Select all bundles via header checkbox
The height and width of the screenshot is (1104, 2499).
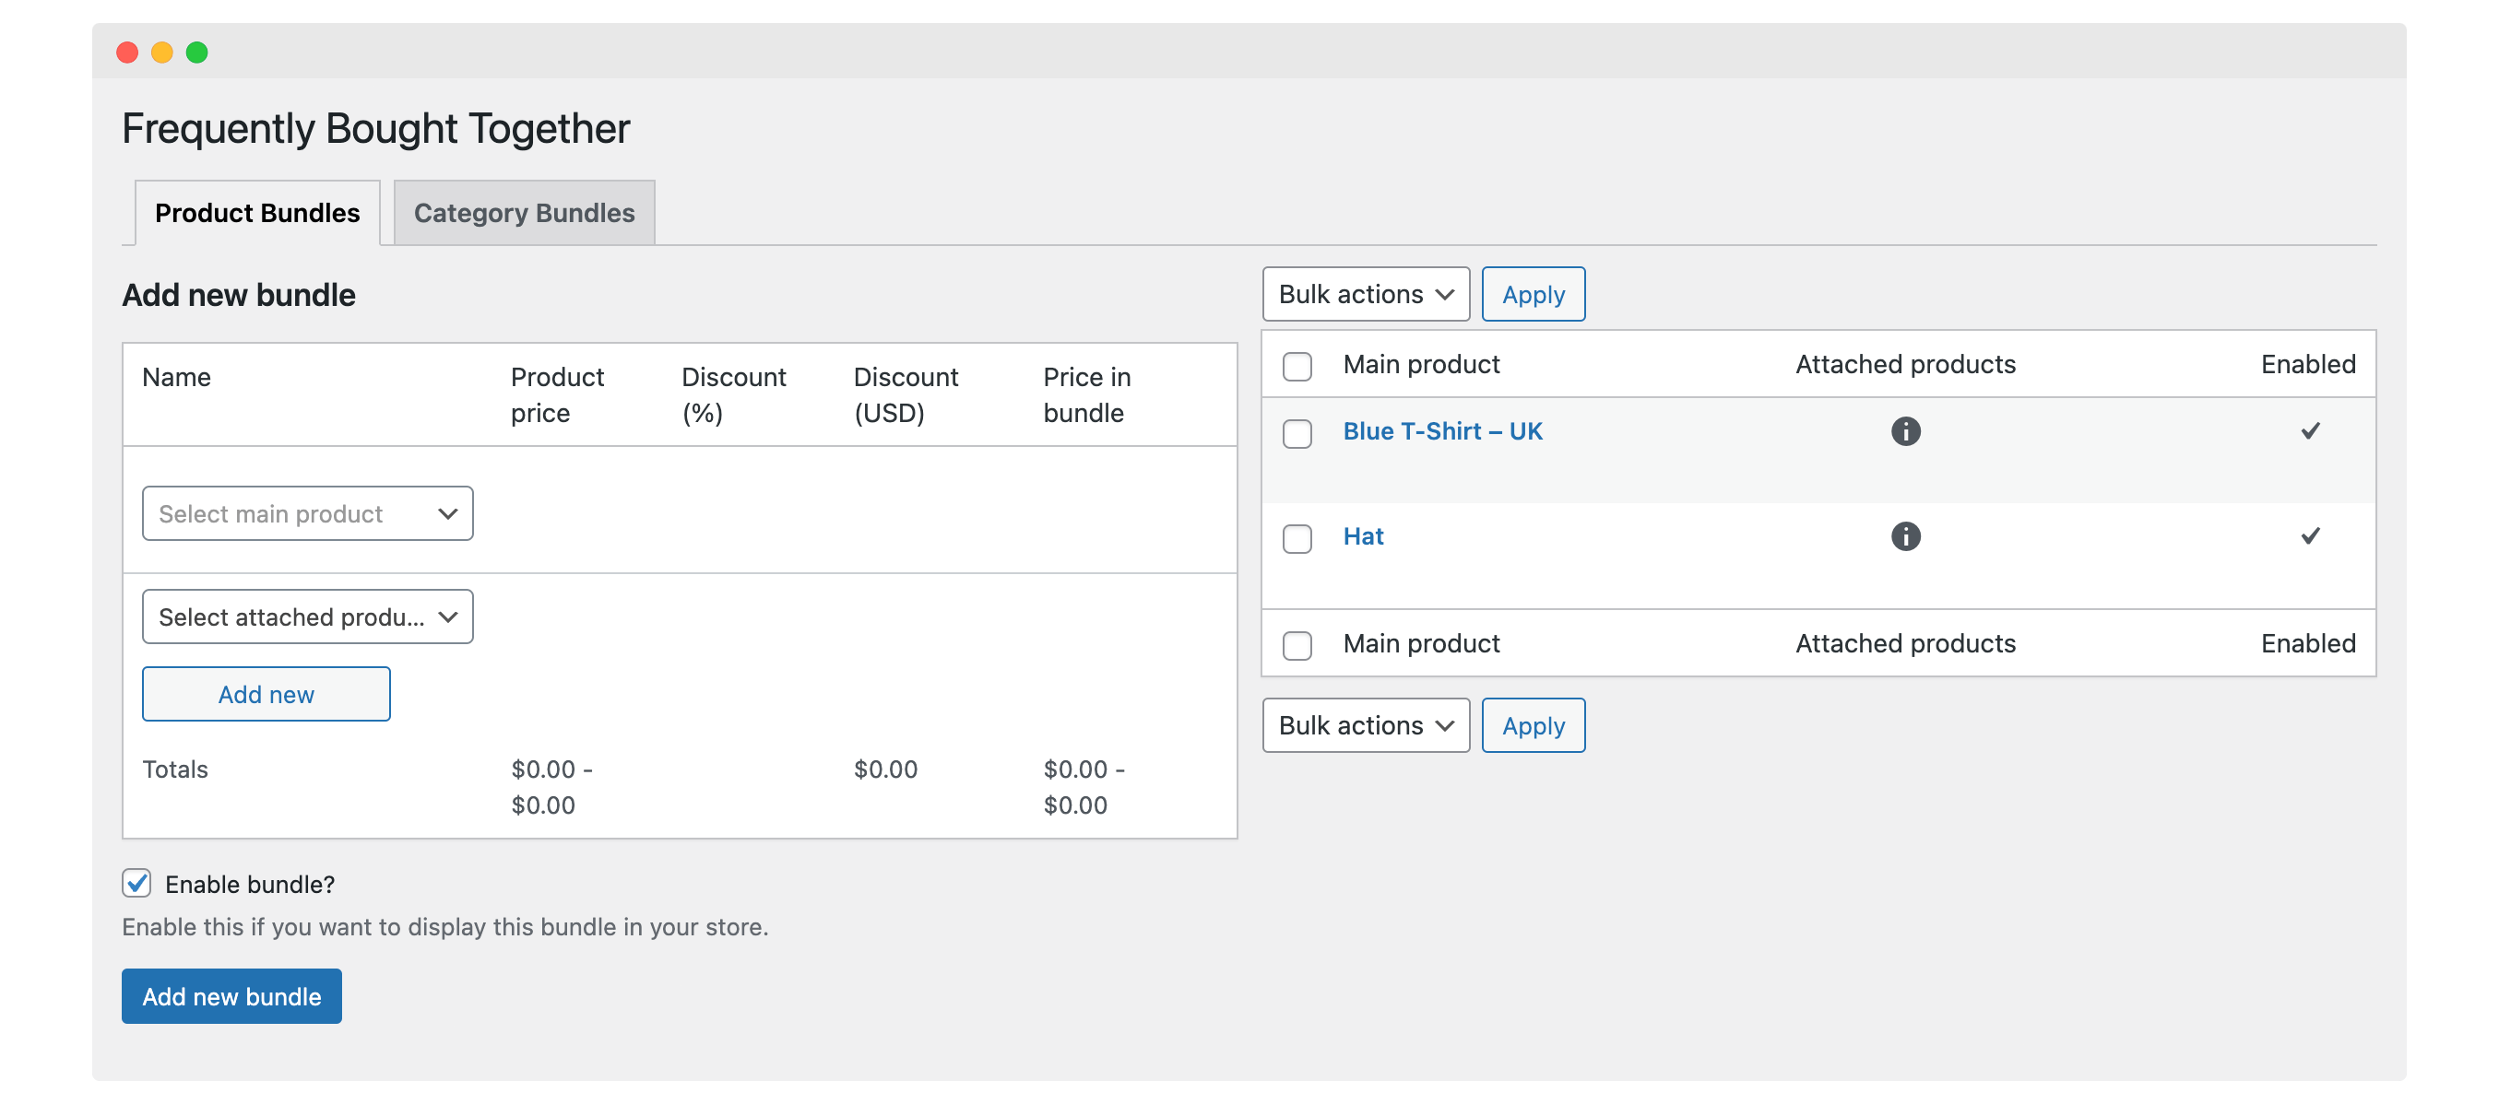point(1297,367)
